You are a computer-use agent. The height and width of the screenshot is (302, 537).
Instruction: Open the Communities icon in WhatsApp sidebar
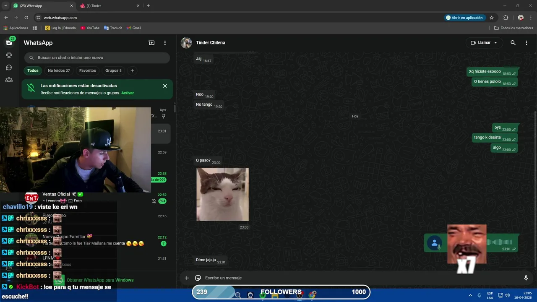point(9,80)
